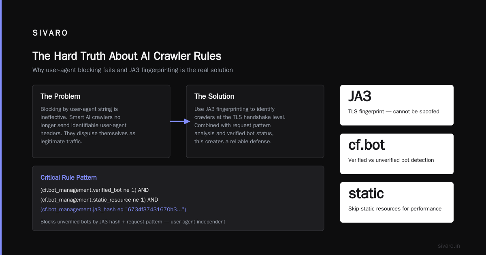
Task: Click The Solution description paragraph
Action: (x=240, y=125)
